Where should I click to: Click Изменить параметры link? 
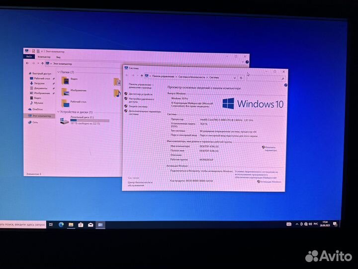click(270, 148)
